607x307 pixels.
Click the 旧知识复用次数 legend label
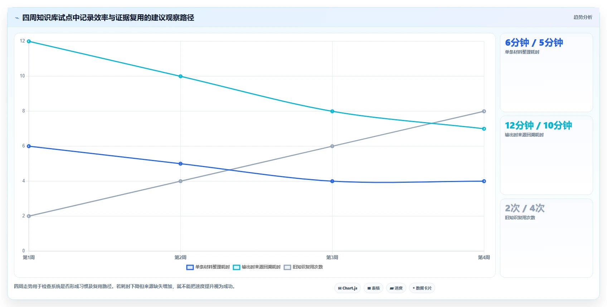tap(308, 267)
